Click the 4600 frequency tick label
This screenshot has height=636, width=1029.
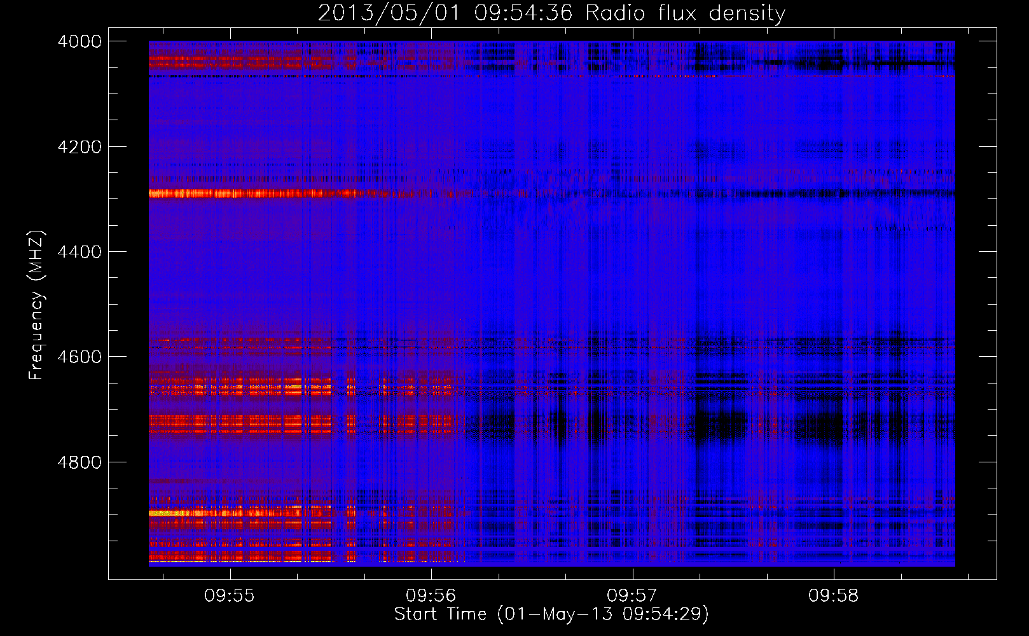(x=79, y=357)
